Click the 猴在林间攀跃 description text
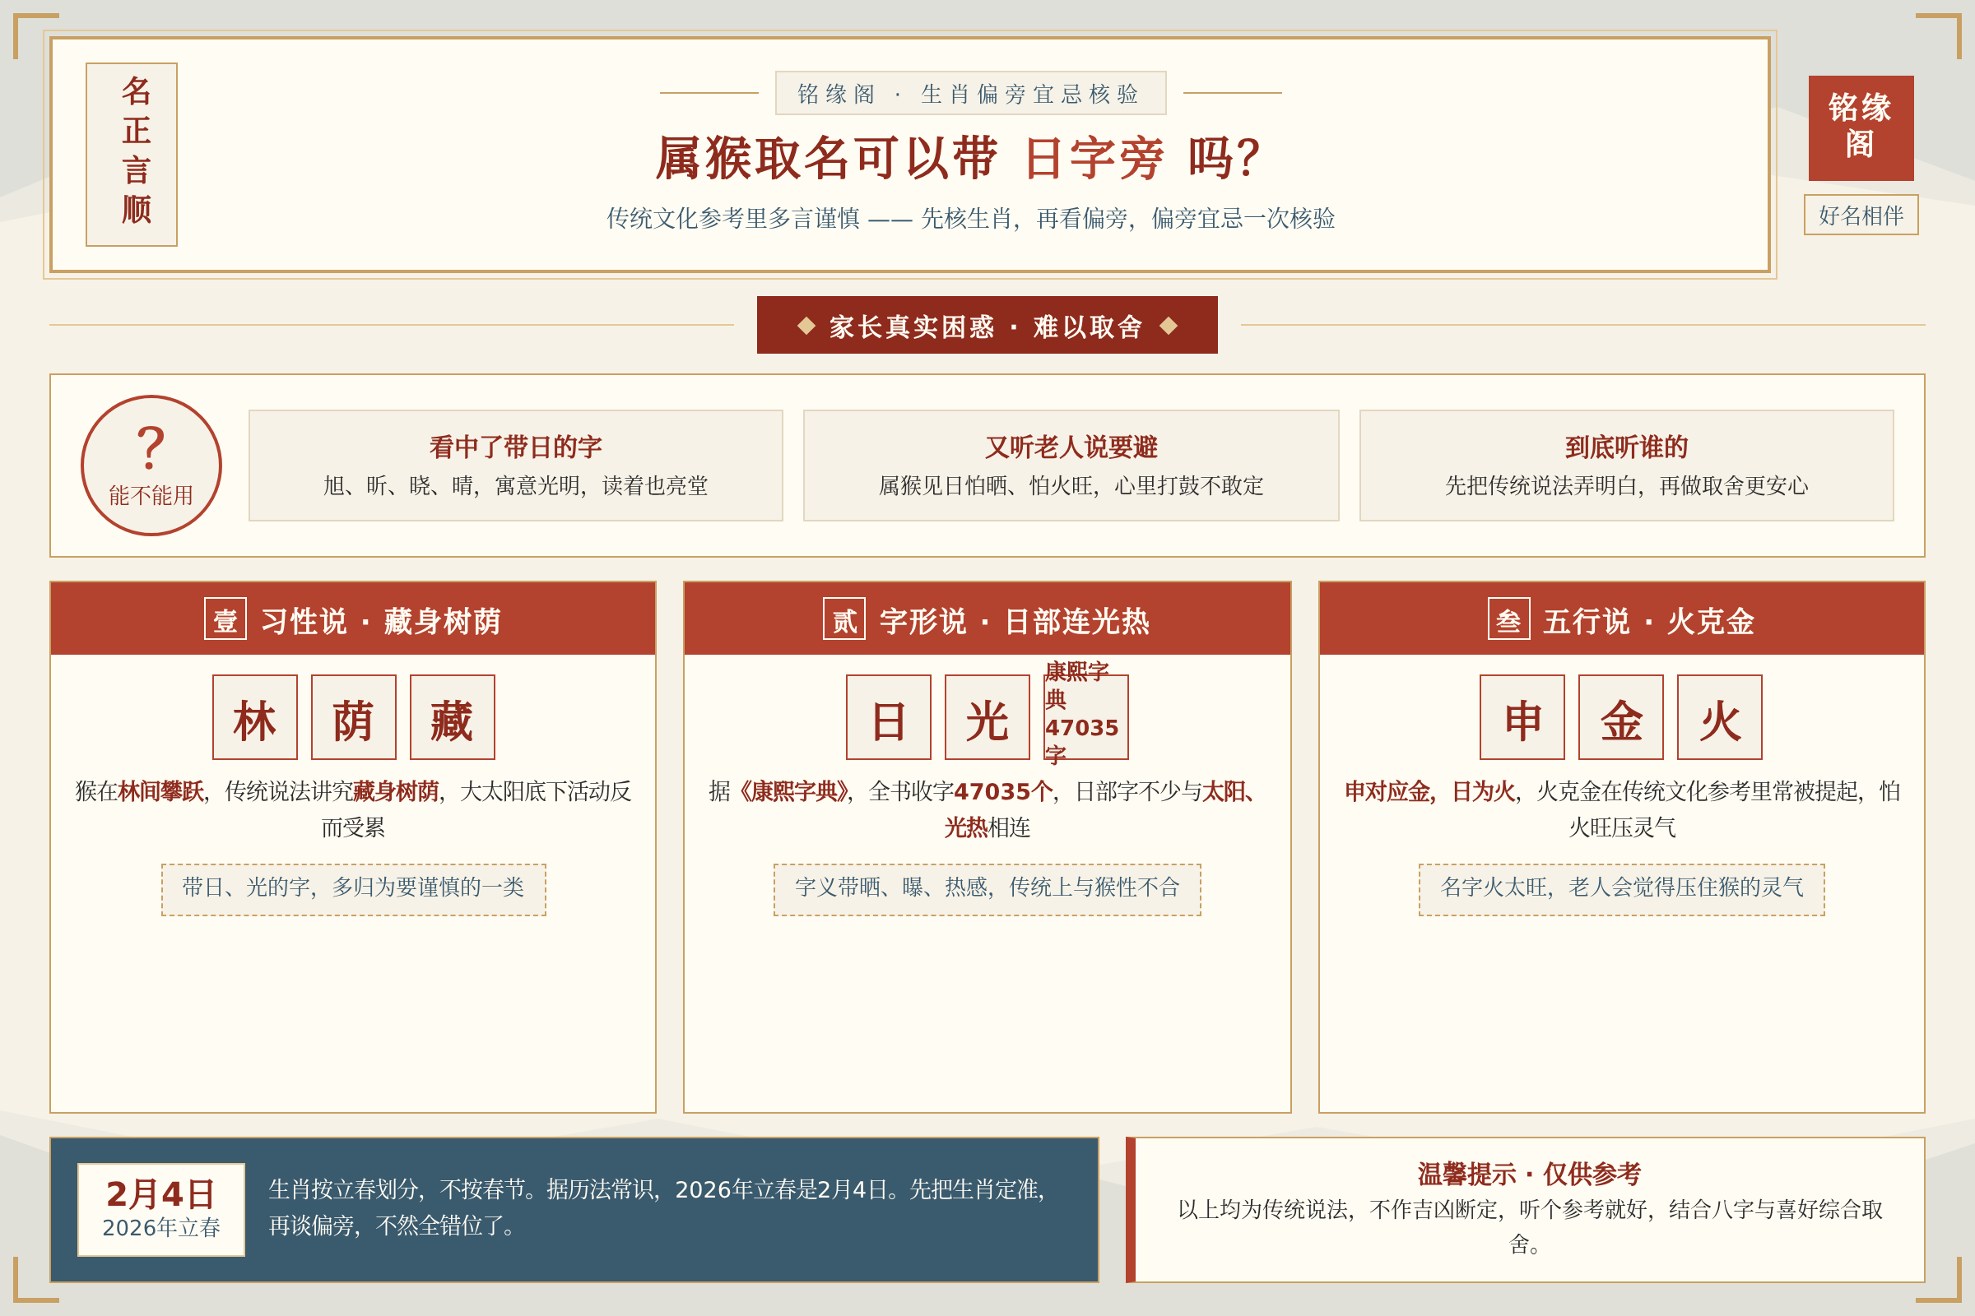This screenshot has height=1316, width=1975. [354, 809]
